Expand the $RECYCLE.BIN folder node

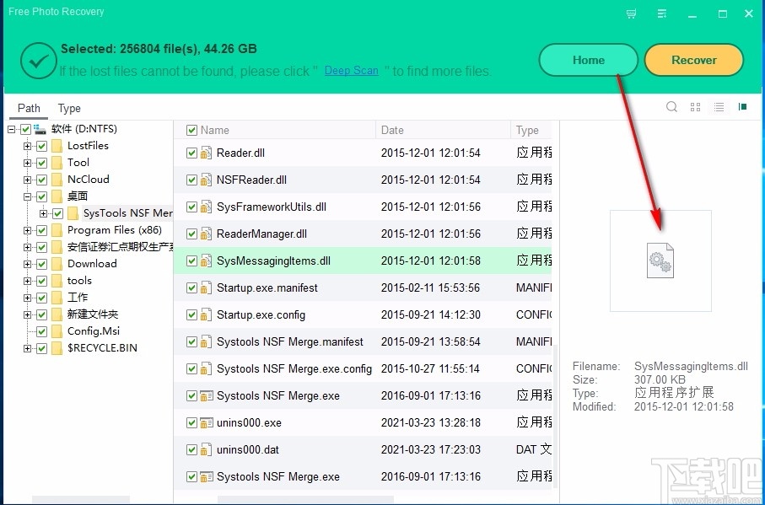tap(27, 348)
